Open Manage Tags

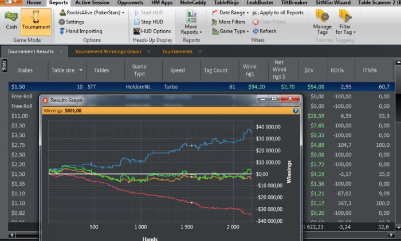pyautogui.click(x=322, y=22)
